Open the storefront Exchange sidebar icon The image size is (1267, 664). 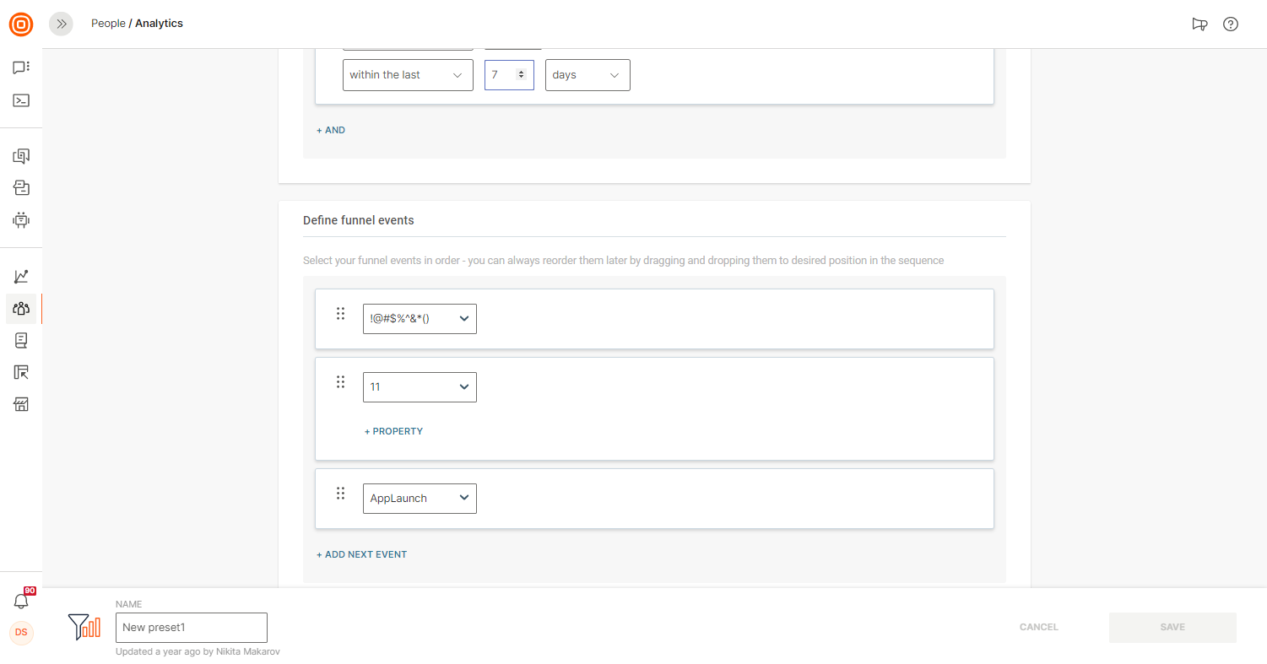click(21, 404)
